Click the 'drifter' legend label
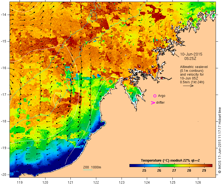This screenshot has height=185, width=223. pyautogui.click(x=160, y=103)
